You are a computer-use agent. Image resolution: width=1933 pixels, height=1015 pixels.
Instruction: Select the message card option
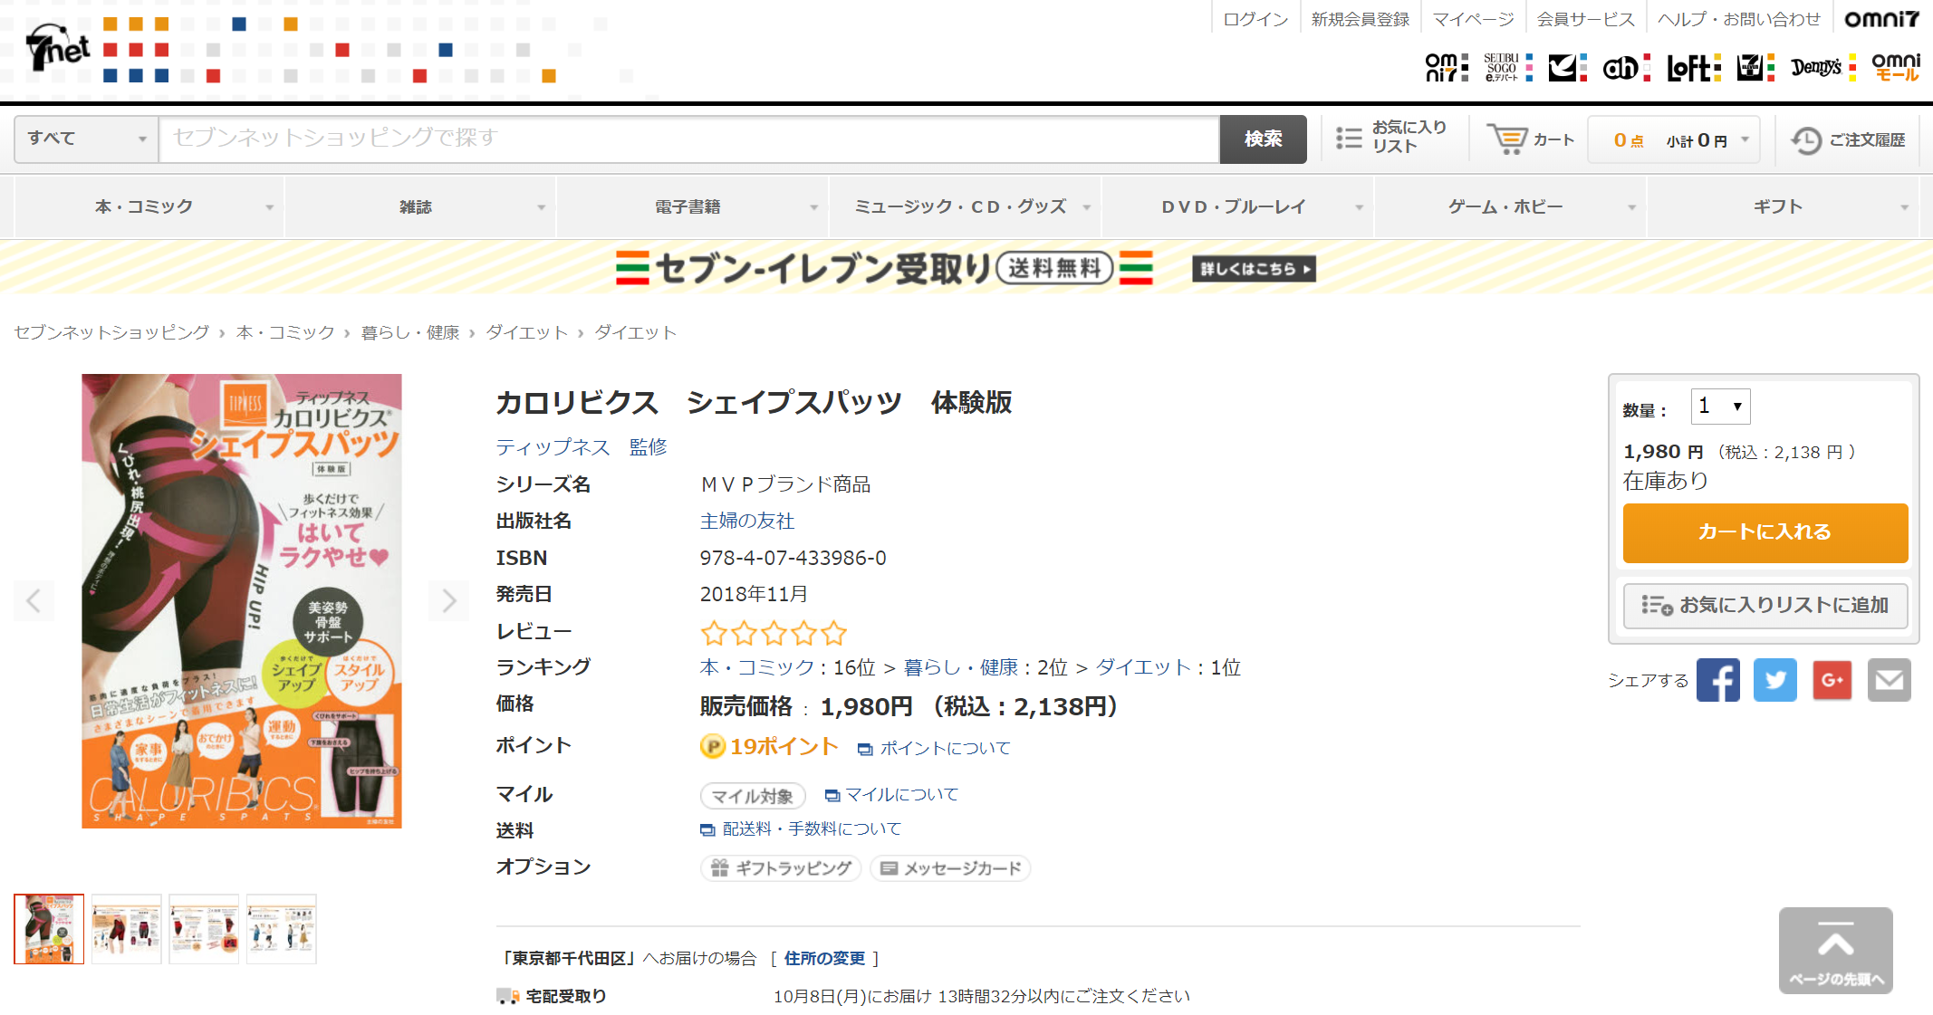tap(950, 868)
